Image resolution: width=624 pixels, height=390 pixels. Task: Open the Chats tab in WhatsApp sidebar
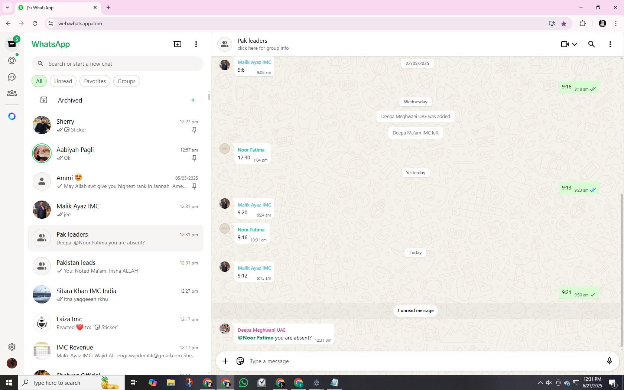pyautogui.click(x=12, y=44)
